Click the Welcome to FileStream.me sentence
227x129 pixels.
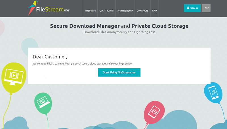(82, 64)
